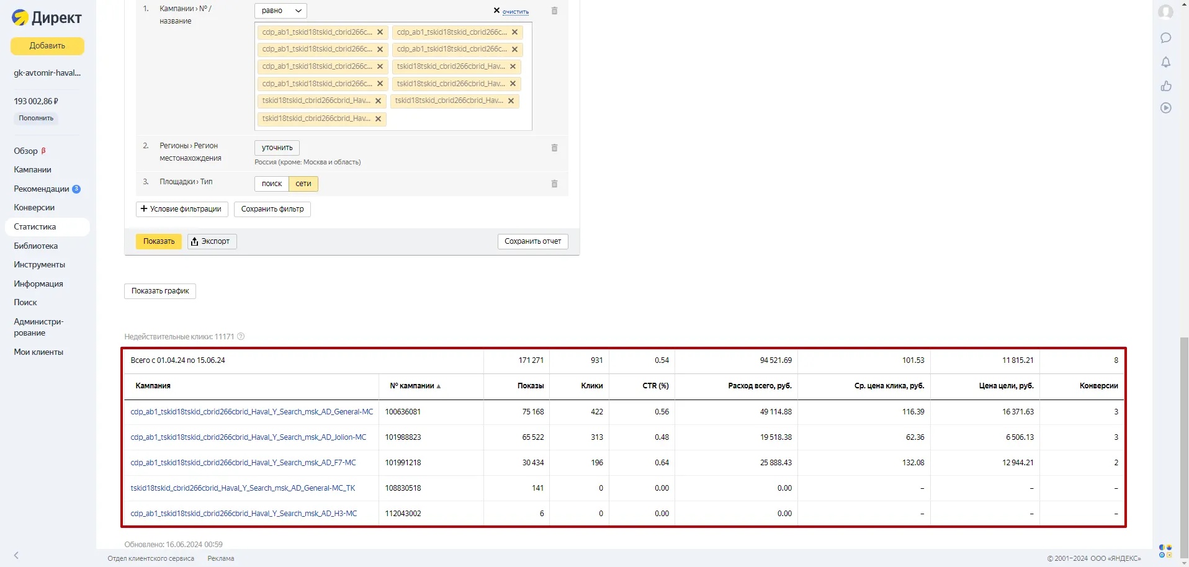Open the video play icon in right sidebar
This screenshot has height=567, width=1189.
1166,108
